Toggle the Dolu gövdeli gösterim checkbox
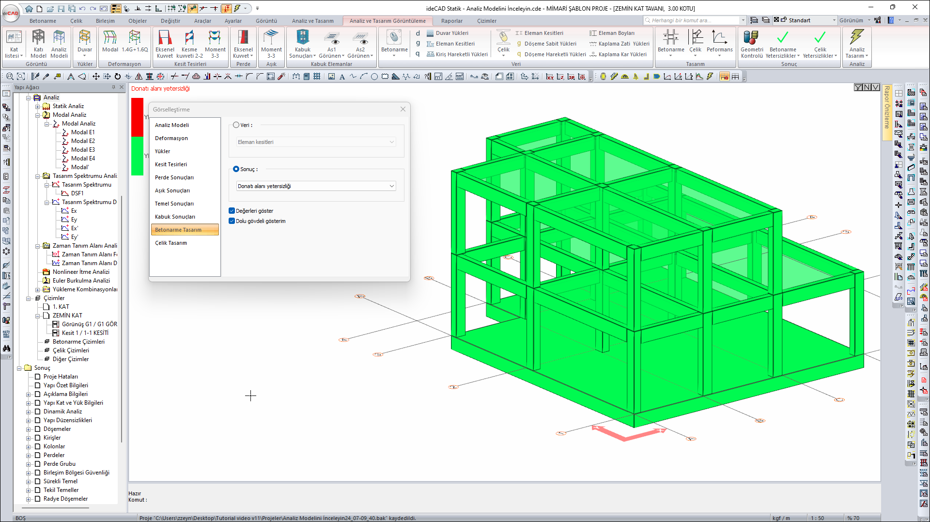The width and height of the screenshot is (930, 522). pos(232,221)
